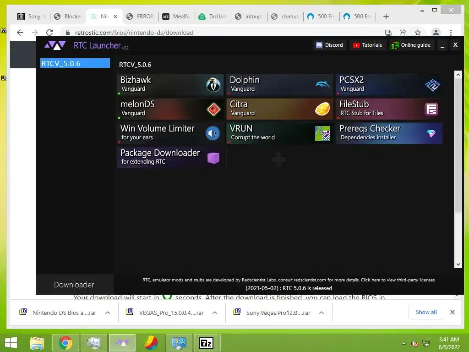Expand options for Sony.Vegas.Pro12 download
Viewport: 469px width, 352px height.
322,313
